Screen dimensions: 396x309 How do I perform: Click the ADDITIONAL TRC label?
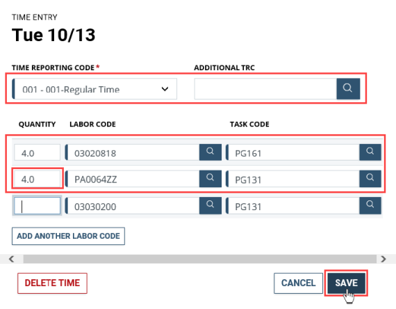point(224,68)
